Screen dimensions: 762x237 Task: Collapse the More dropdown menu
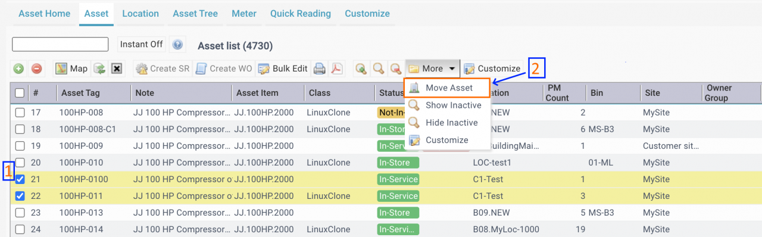pyautogui.click(x=432, y=68)
